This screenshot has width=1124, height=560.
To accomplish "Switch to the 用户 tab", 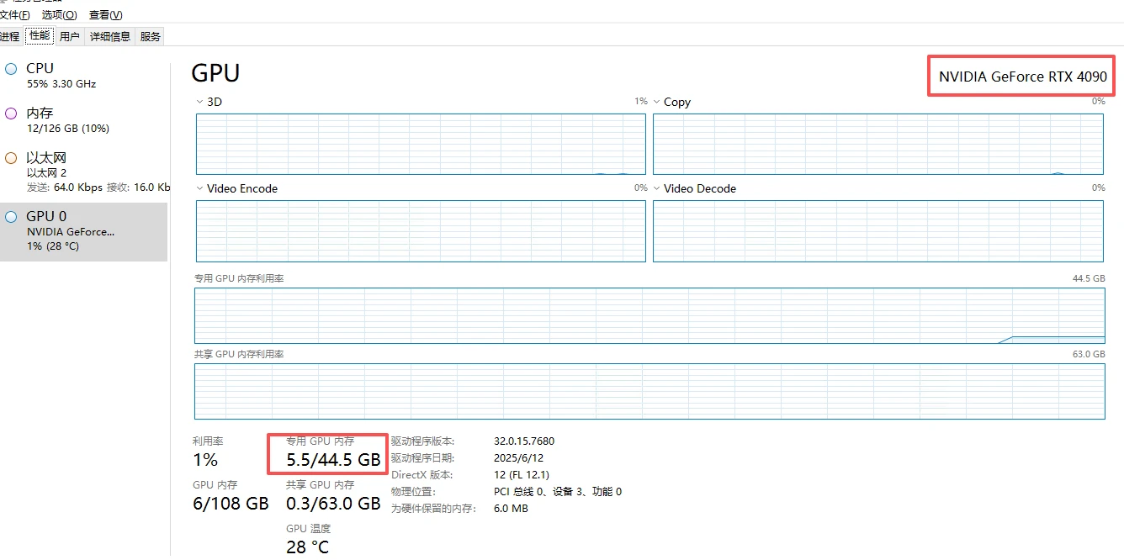I will tap(70, 36).
